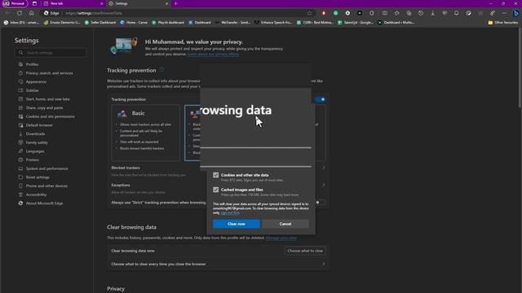Open Learn about our privacy efforts link
522x293 pixels.
tap(213, 55)
